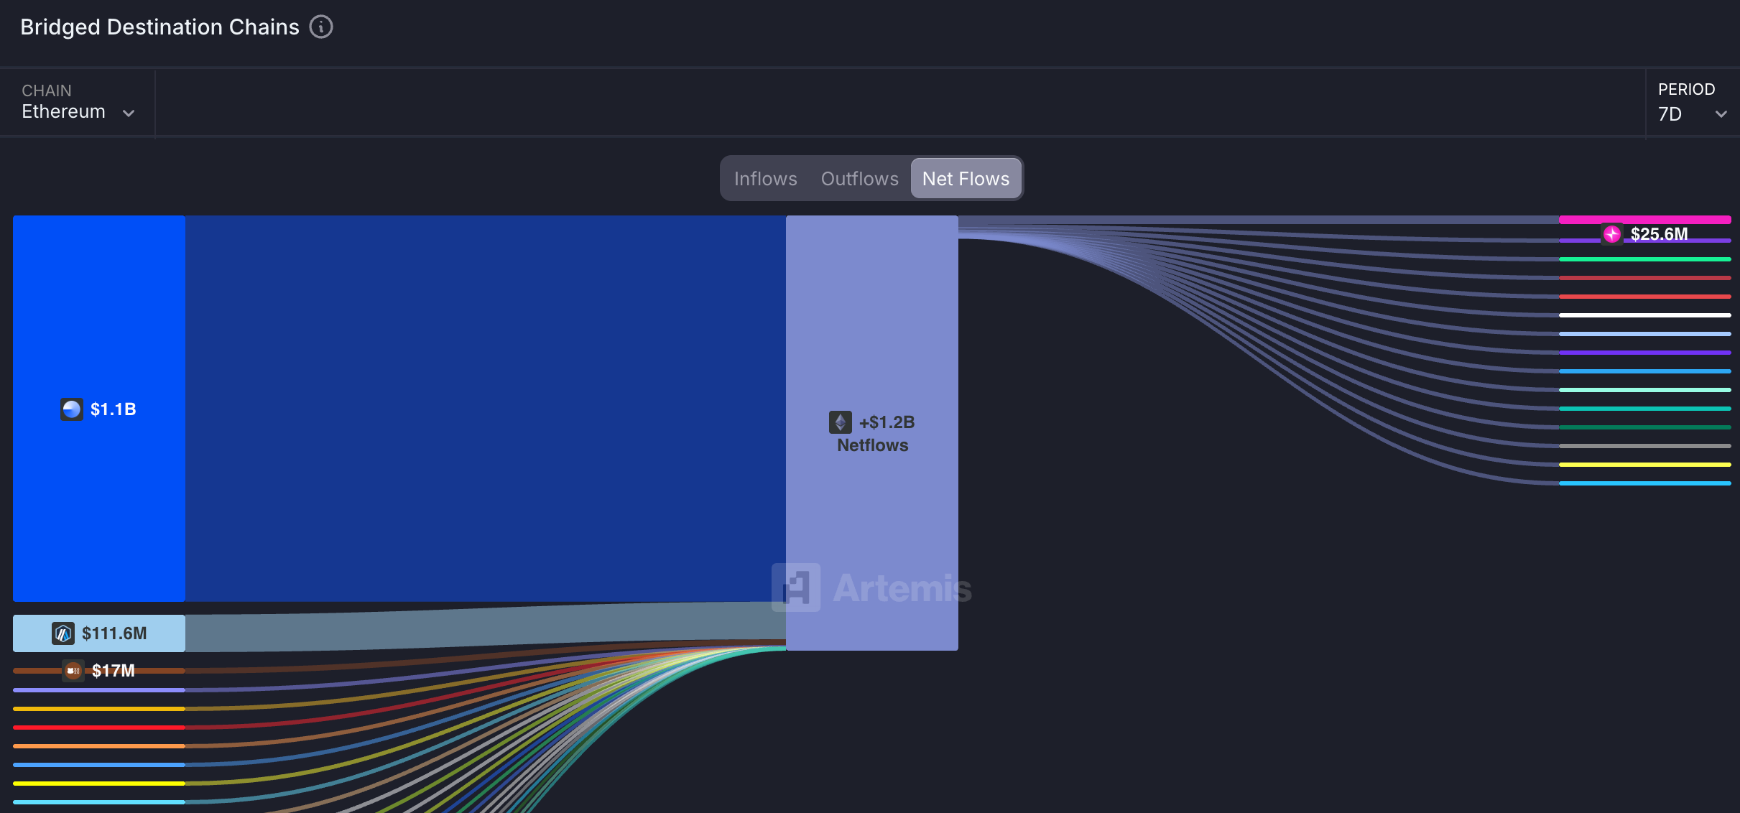Screen dimensions: 1740x813
Task: Click the red source bar on the left
Action: 99,728
